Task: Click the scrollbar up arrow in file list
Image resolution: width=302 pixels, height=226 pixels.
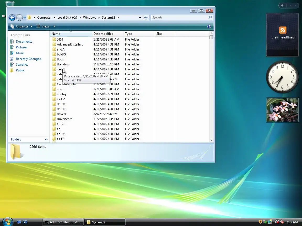Action: [x=212, y=33]
